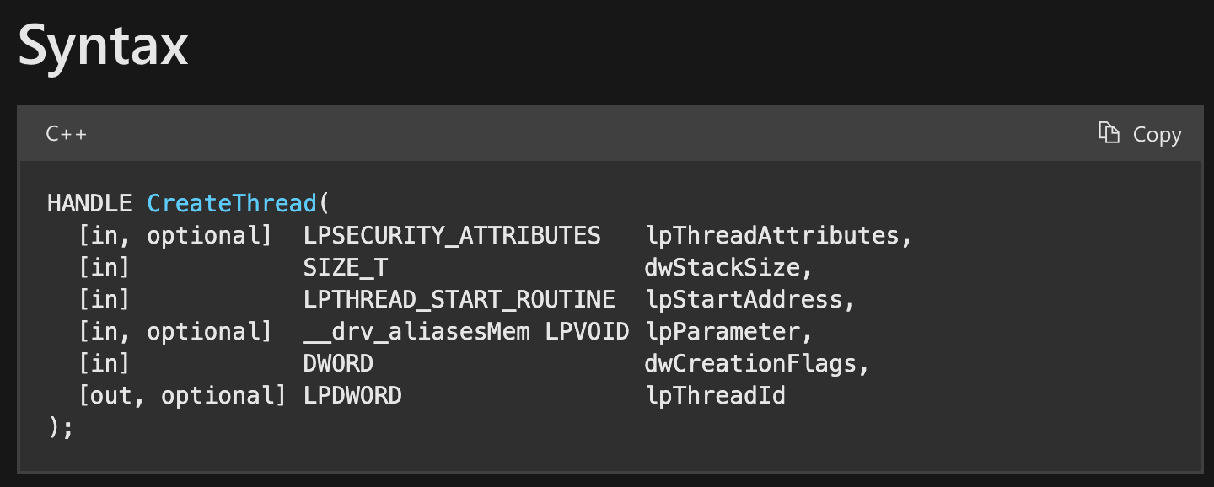Click the lpStartAddress parameter name

[x=744, y=300]
